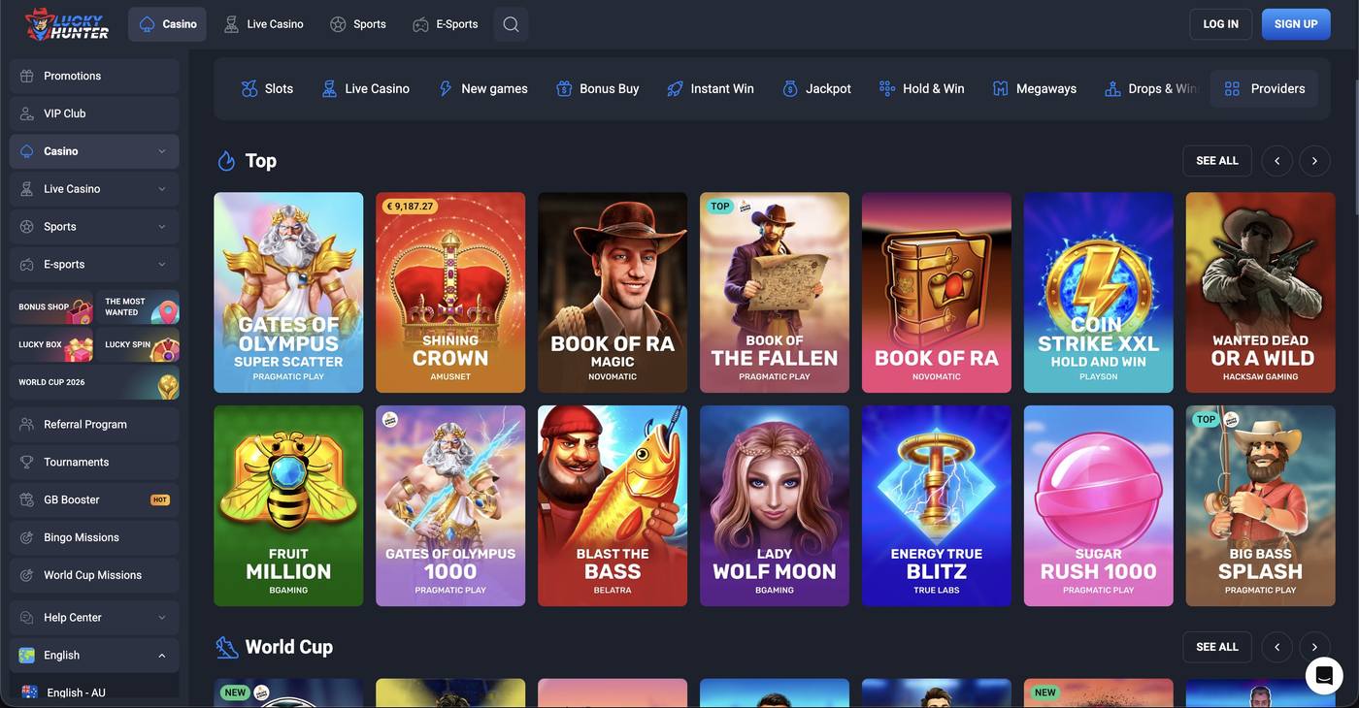Screen dimensions: 1359x708
Task: Open the Lucky Box tile
Action: [x=51, y=345]
